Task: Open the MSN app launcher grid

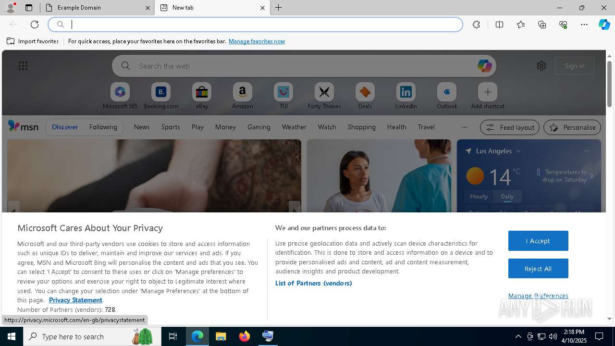Action: 23,66
